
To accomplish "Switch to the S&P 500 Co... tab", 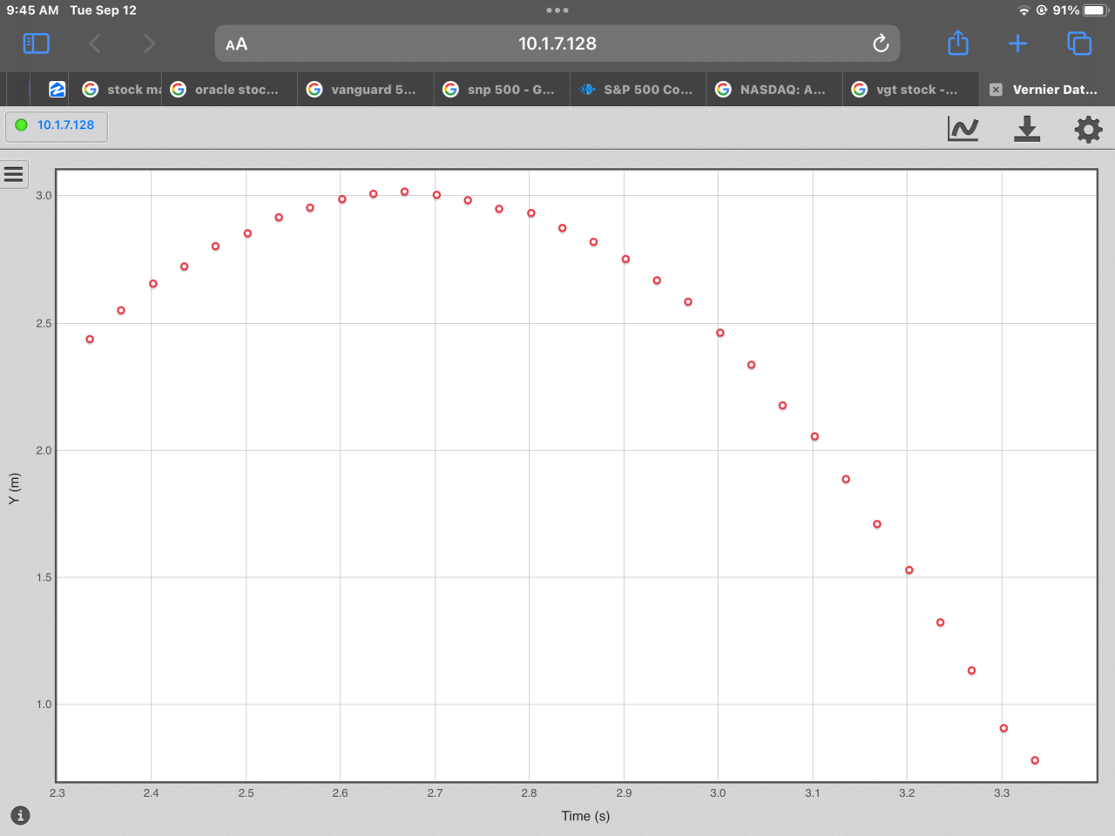I will (639, 90).
